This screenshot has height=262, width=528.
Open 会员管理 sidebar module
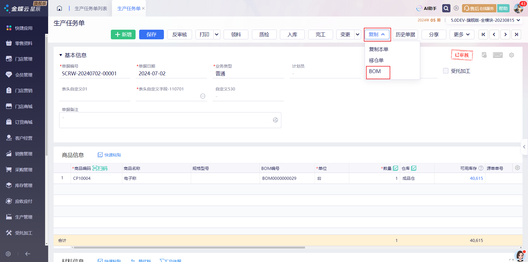tap(19, 75)
